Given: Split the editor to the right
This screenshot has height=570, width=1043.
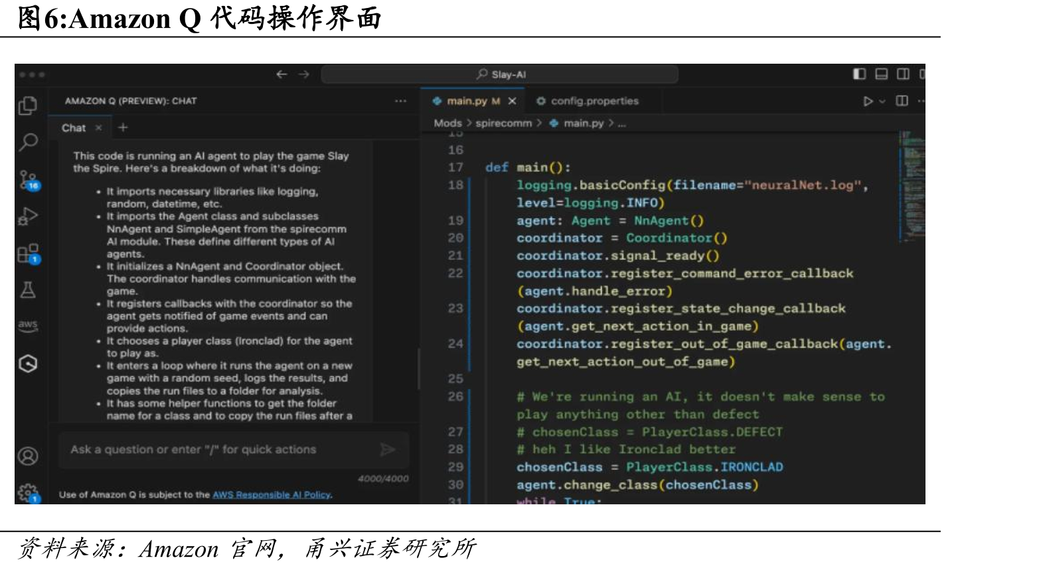Looking at the screenshot, I should pyautogui.click(x=902, y=101).
